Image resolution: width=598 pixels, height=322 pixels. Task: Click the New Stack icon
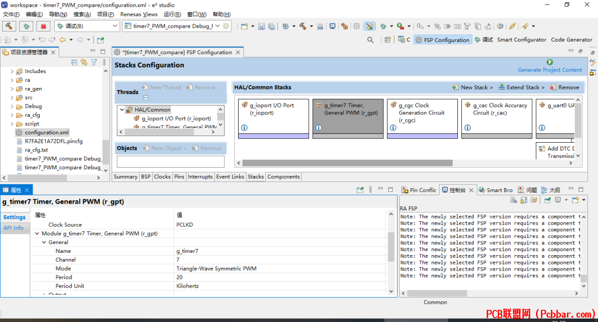[x=456, y=87]
